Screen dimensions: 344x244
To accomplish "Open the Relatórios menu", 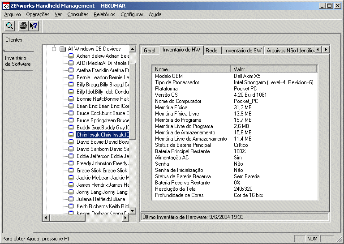I will [x=104, y=14].
